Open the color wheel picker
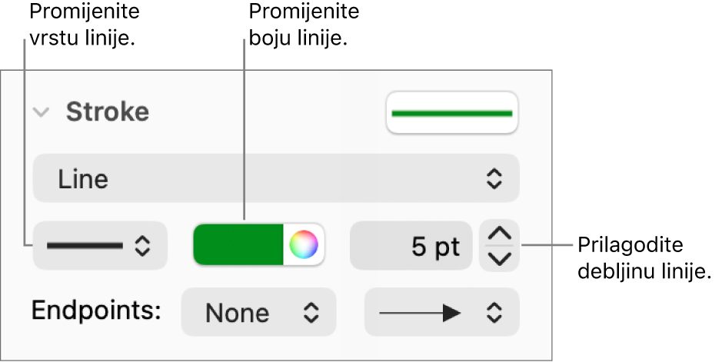 [x=303, y=246]
